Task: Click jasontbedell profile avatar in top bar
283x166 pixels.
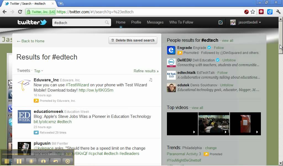Action: [233, 22]
